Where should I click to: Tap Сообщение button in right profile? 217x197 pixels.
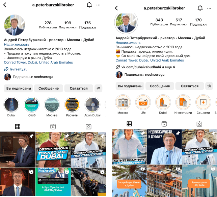pyautogui.click(x=160, y=86)
